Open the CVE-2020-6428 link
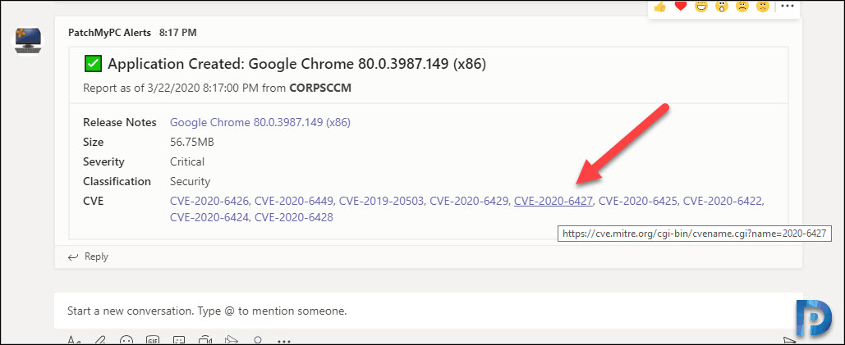 (294, 218)
